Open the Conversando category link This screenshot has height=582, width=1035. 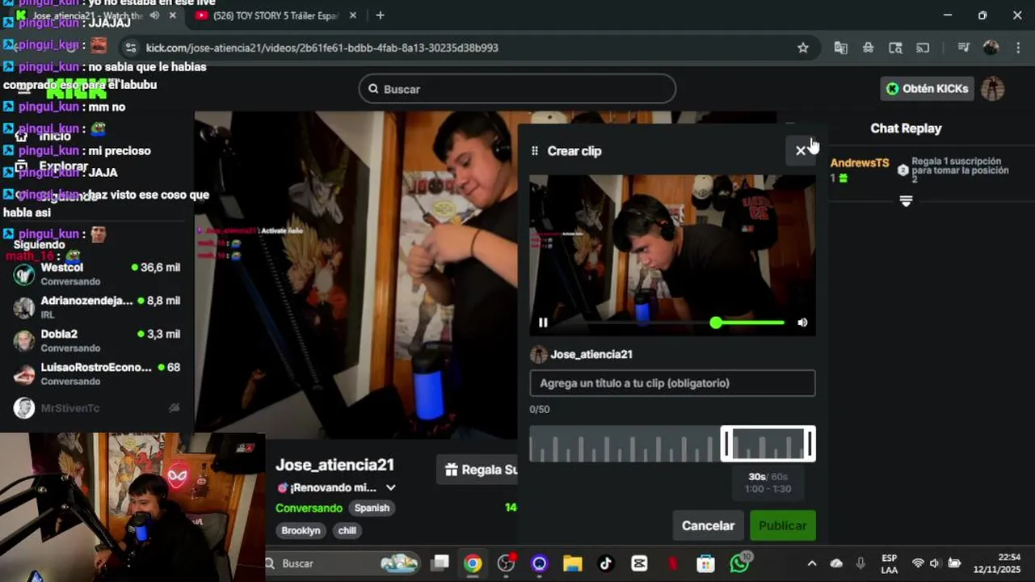(309, 508)
